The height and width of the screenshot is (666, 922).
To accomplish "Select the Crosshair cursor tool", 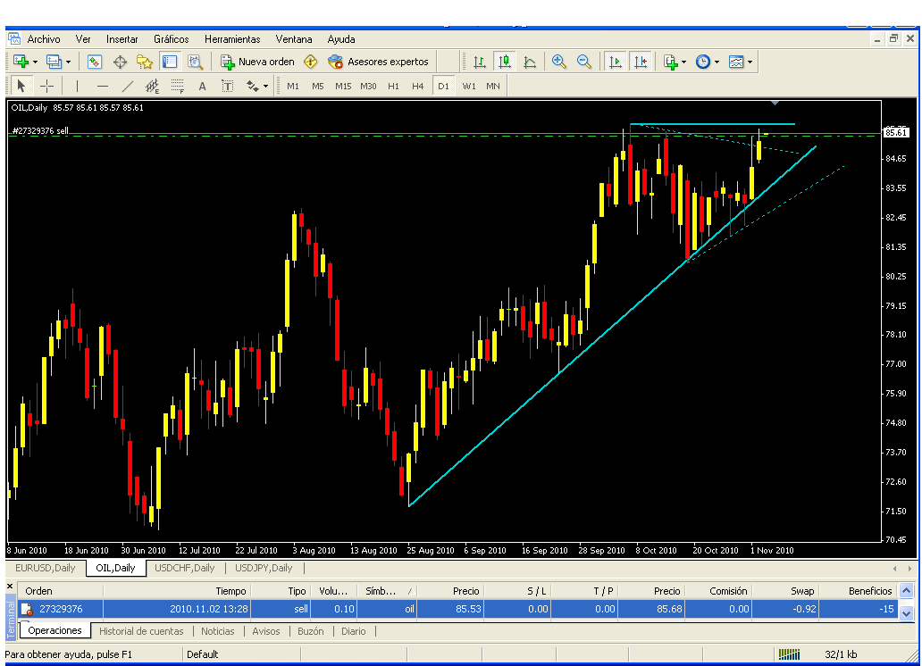I will [x=47, y=87].
